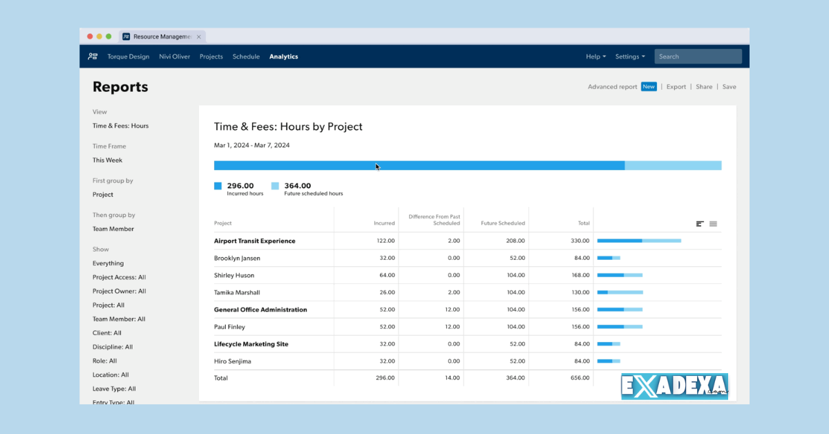Open the Project: All filter

pyautogui.click(x=108, y=305)
